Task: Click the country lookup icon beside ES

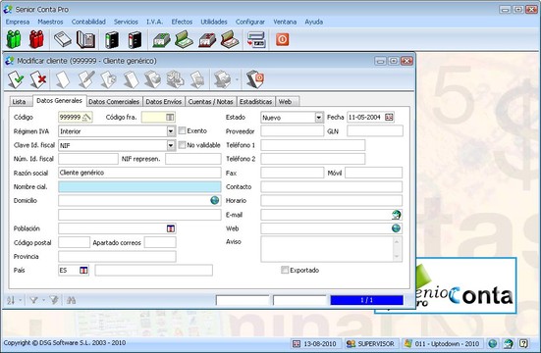Action: pos(83,271)
